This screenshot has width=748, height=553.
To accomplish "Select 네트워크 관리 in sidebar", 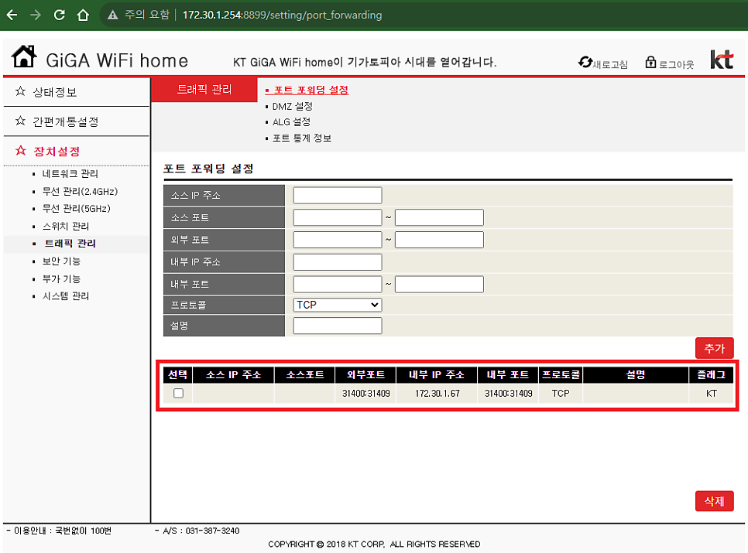I will (70, 174).
